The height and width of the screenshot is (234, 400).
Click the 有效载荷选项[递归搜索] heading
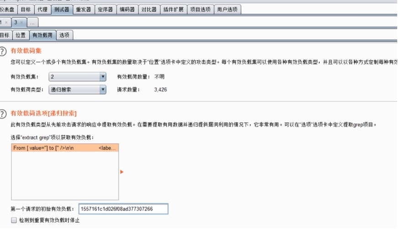[x=44, y=113]
